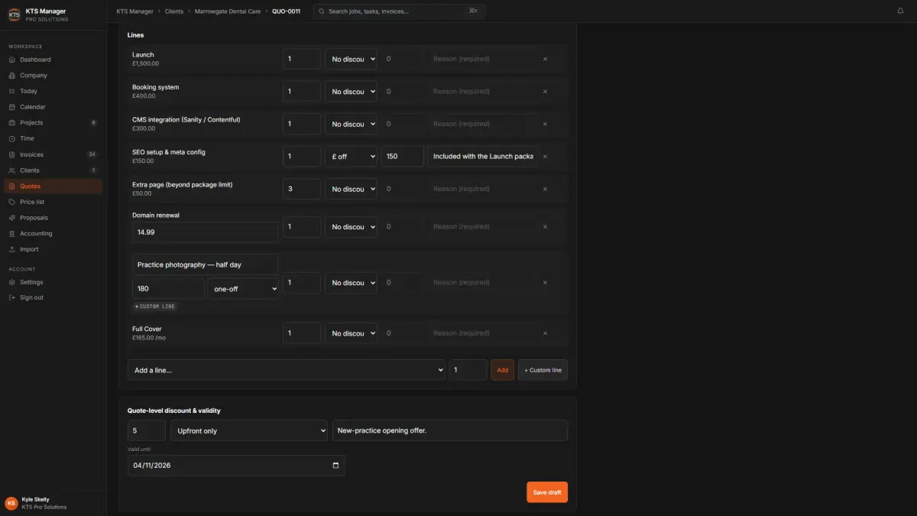Click the Domain renewal price field 14.99
Screen dimensions: 917x516
point(205,232)
